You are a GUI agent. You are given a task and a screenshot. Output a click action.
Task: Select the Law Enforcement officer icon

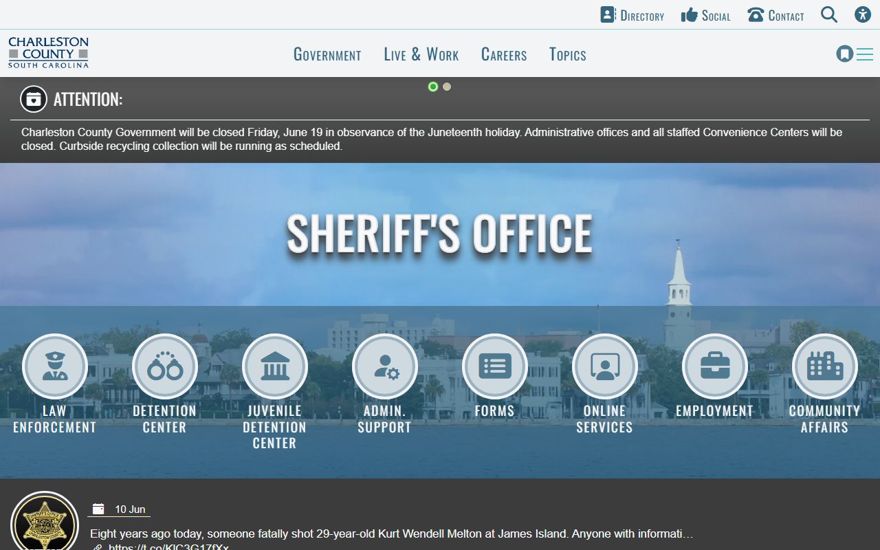click(55, 366)
